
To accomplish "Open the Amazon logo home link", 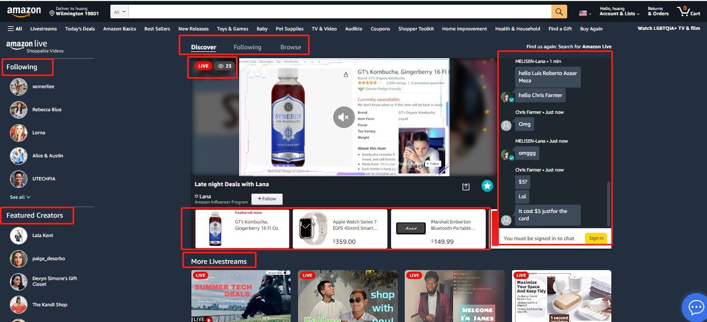I will [x=24, y=11].
